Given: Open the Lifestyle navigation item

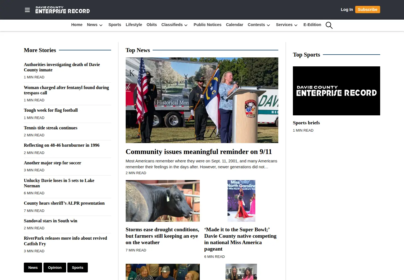Looking at the screenshot, I should coord(134,25).
